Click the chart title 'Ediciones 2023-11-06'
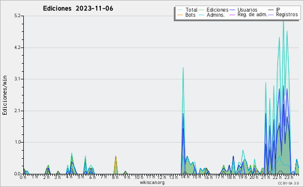Screen dimensions: 304x187 (x=78, y=9)
